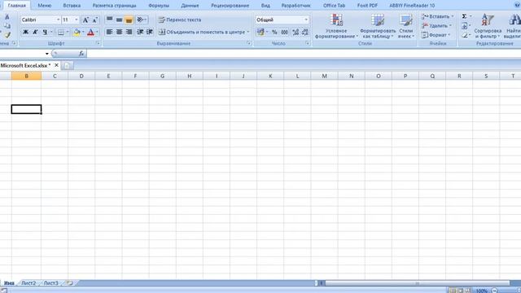The width and height of the screenshot is (521, 293).
Task: Align text to top of cell
Action: 109,20
